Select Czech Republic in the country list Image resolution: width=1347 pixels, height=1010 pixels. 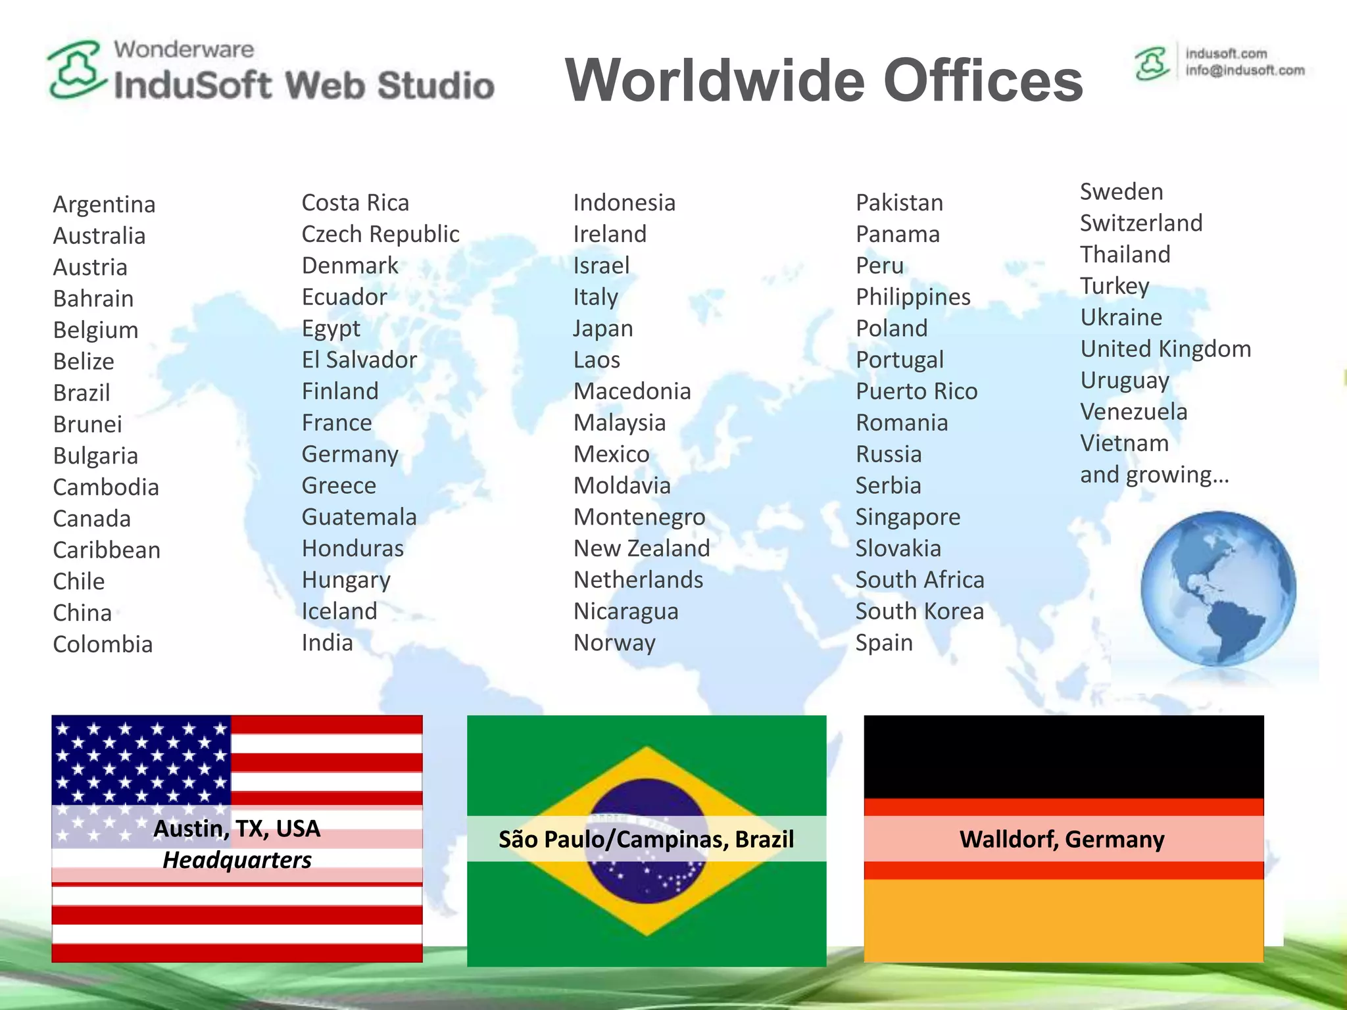381,234
